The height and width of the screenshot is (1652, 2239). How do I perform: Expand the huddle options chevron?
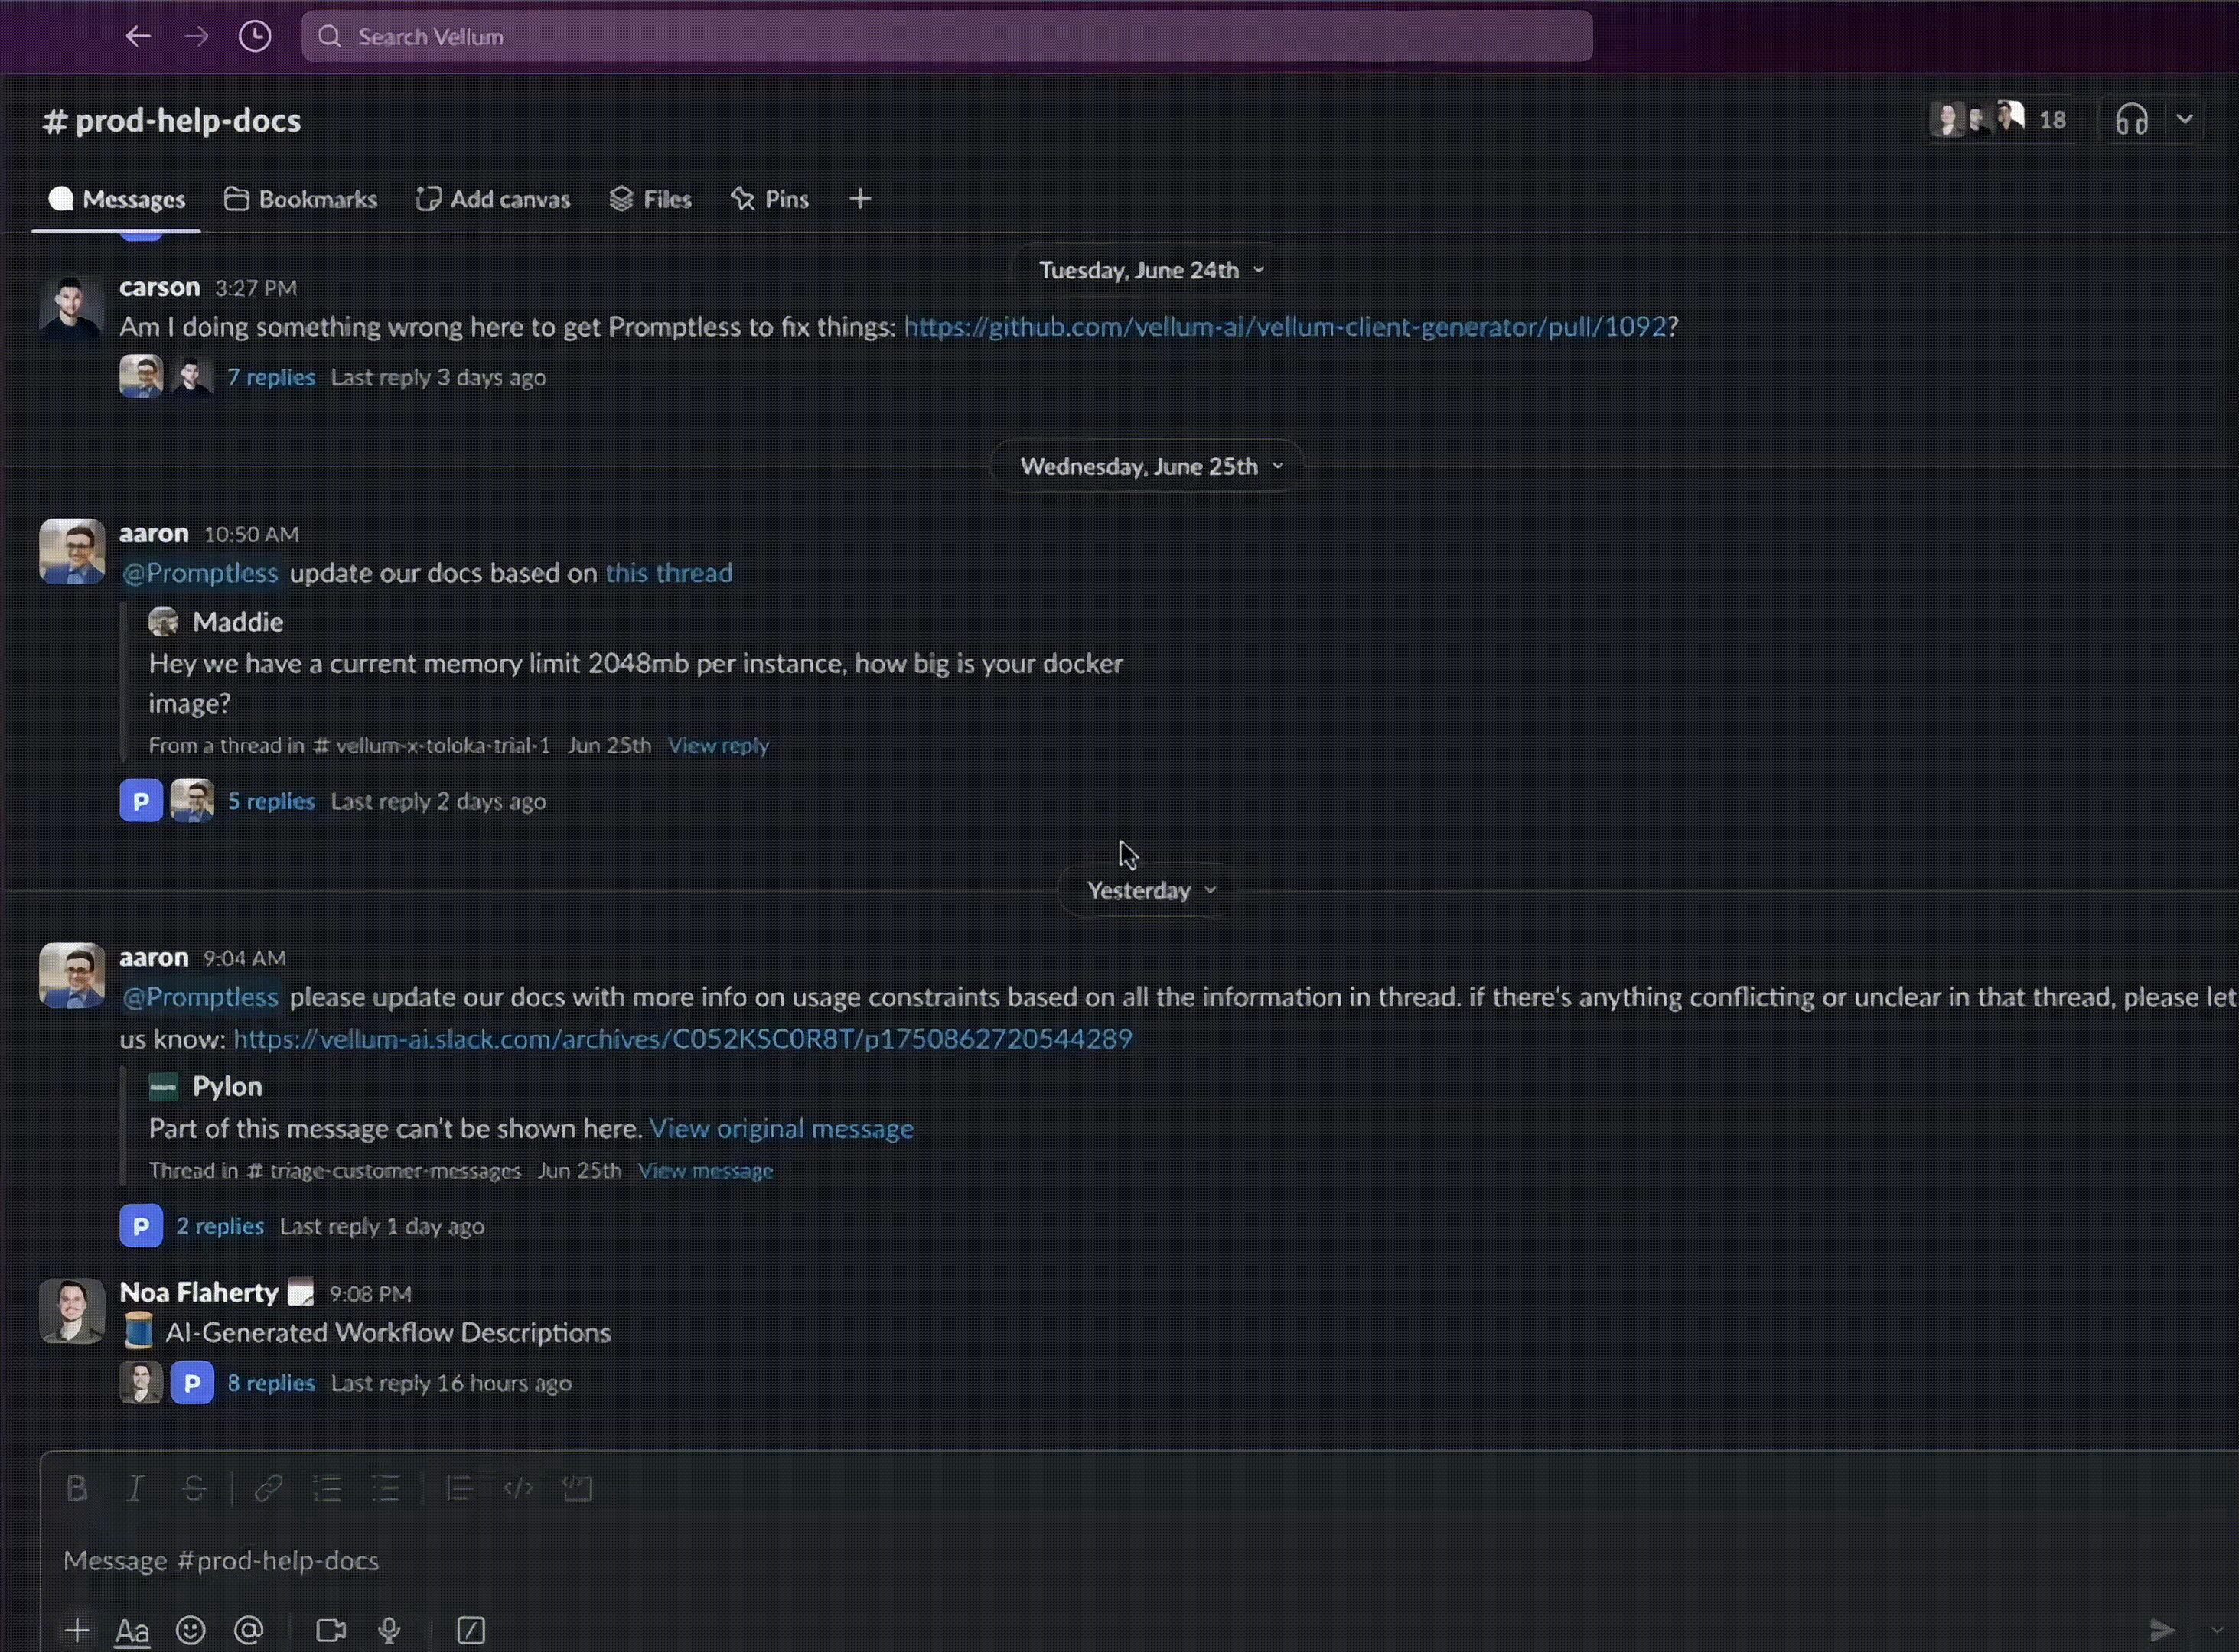click(x=2184, y=118)
